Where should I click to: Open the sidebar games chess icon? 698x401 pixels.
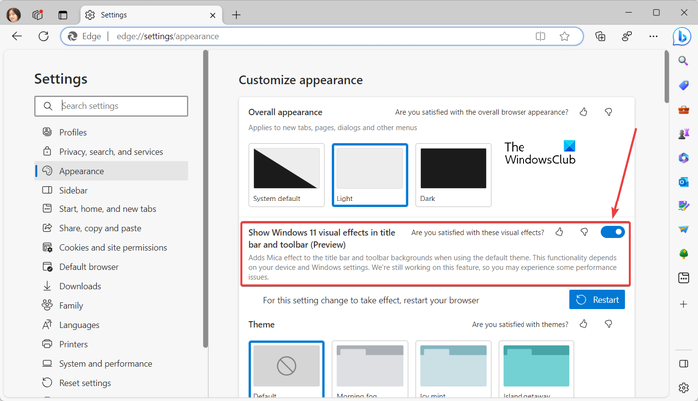click(684, 134)
